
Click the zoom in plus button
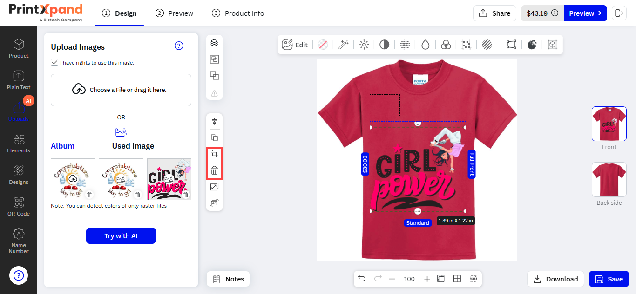427,279
